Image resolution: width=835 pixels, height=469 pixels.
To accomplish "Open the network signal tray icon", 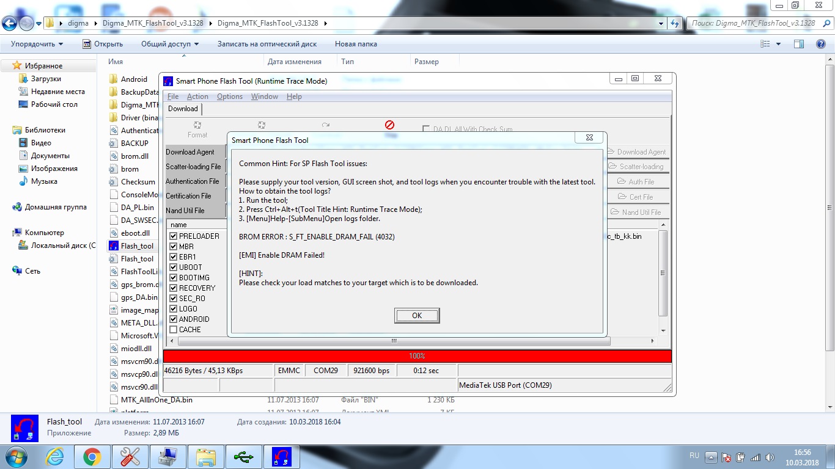I will [756, 457].
